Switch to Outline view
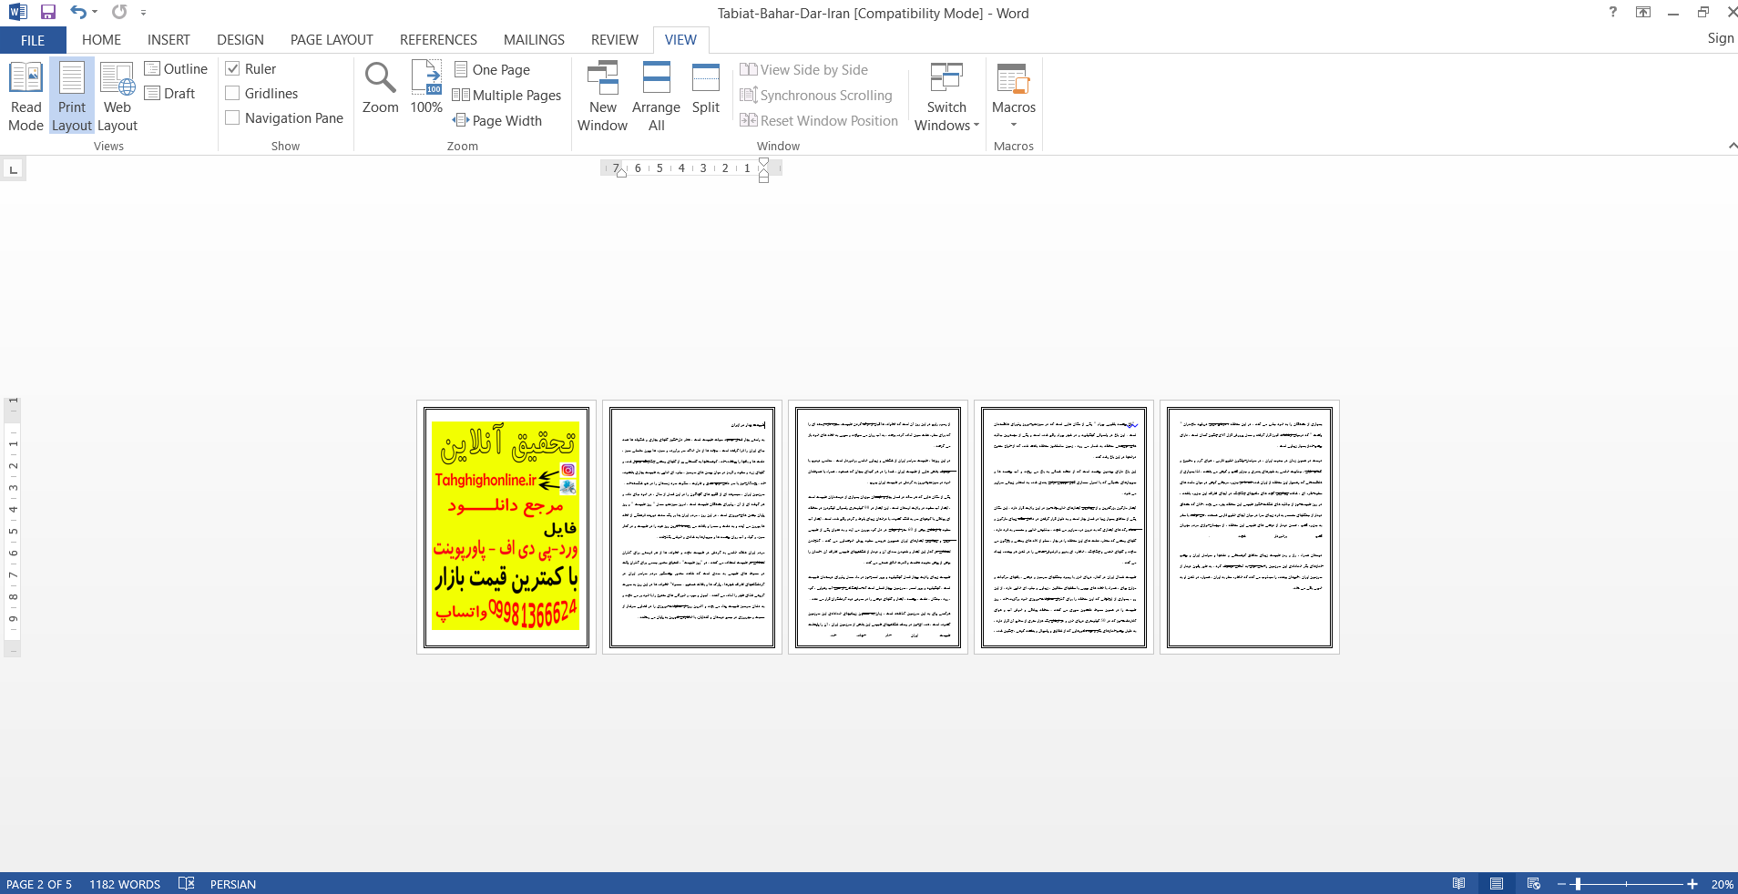 coord(176,69)
